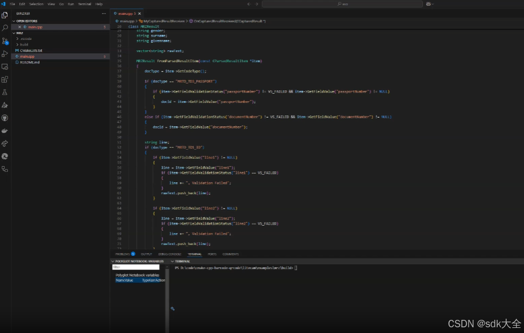The height and width of the screenshot is (333, 524).
Task: Collapse the OPEN EDITORS section
Action: [27, 21]
